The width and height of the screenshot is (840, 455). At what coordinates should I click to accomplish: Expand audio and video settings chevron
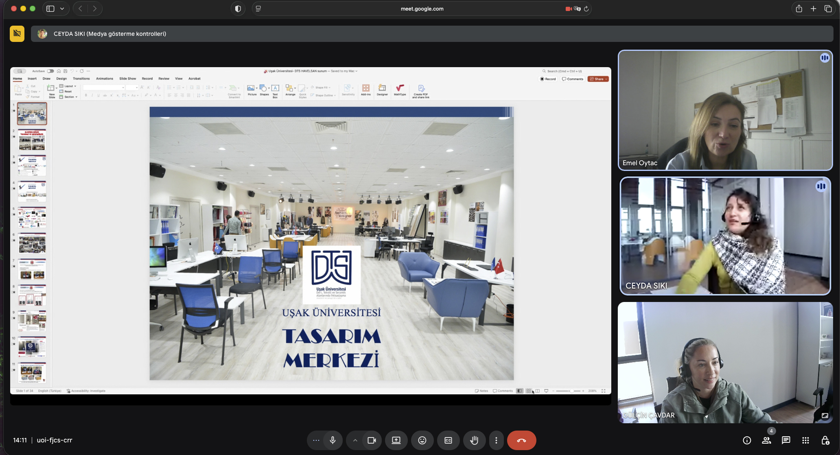355,440
